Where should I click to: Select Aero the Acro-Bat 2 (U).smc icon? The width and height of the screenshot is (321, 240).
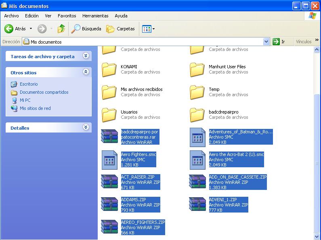pos(197,160)
